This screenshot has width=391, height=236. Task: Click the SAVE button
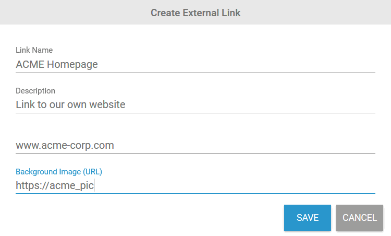coord(308,218)
